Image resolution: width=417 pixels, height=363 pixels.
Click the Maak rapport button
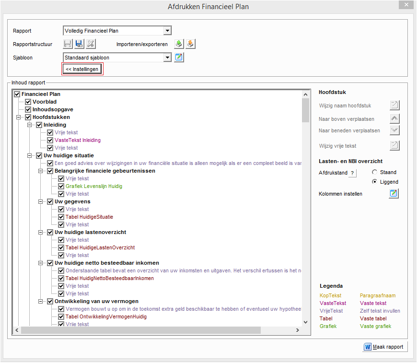(385, 347)
